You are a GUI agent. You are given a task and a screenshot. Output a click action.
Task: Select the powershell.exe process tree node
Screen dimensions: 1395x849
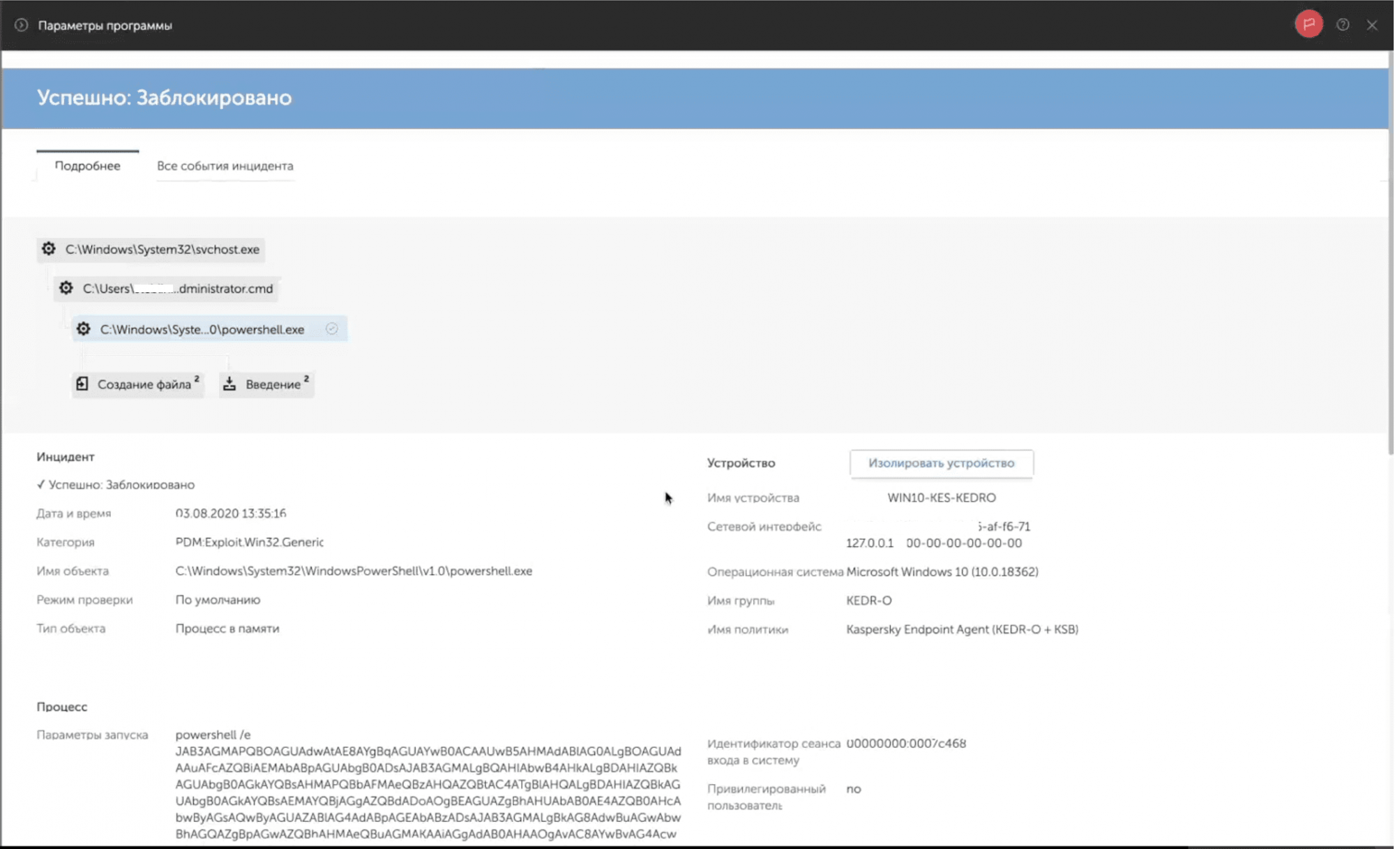point(202,329)
